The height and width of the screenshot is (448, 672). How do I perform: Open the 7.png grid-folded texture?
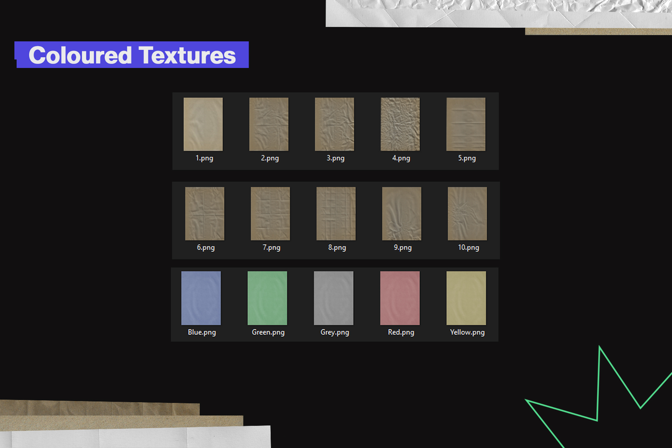[270, 214]
